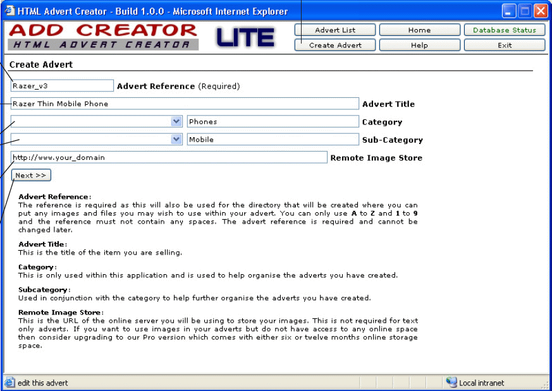Click the Create Advert button

(x=335, y=45)
